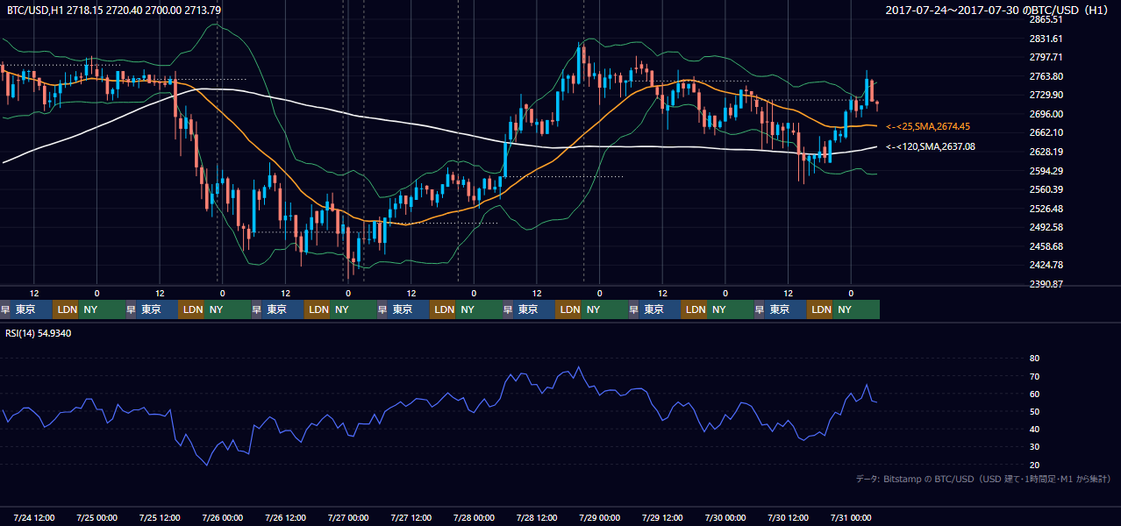Pick the 7/26 12:00 date marker

coord(286,517)
